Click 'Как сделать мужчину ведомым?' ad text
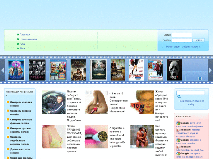Screen dimensions: 213x159 point(161,140)
